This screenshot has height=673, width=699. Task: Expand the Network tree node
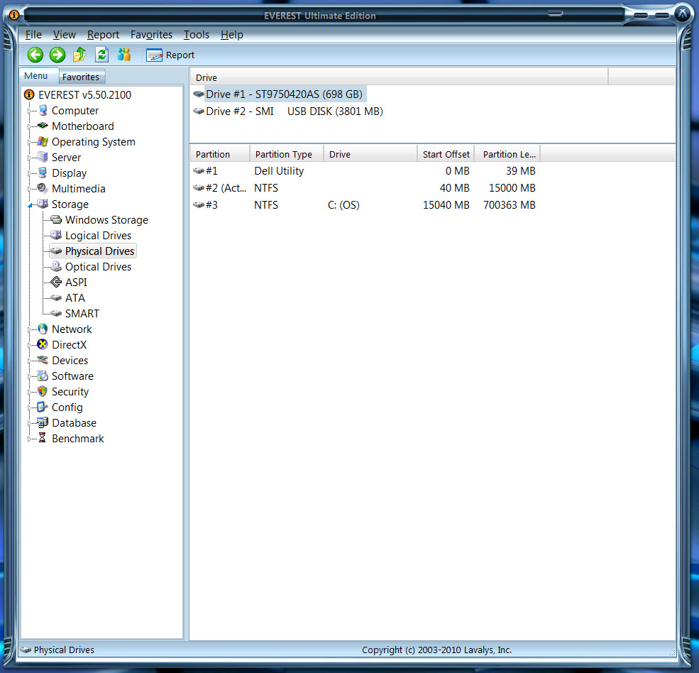coord(30,329)
